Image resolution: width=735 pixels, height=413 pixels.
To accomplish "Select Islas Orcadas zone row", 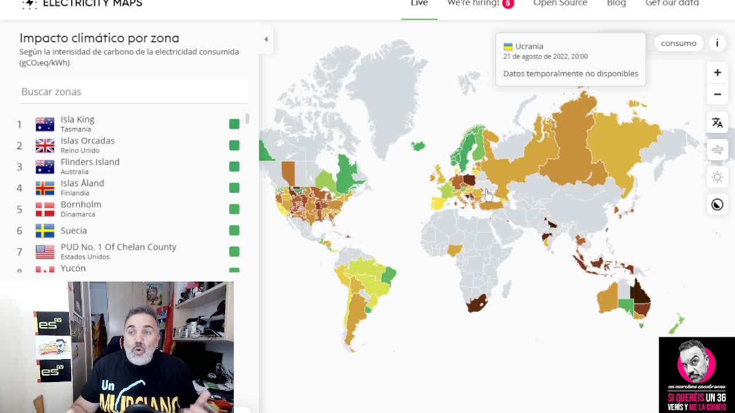I will click(x=129, y=145).
